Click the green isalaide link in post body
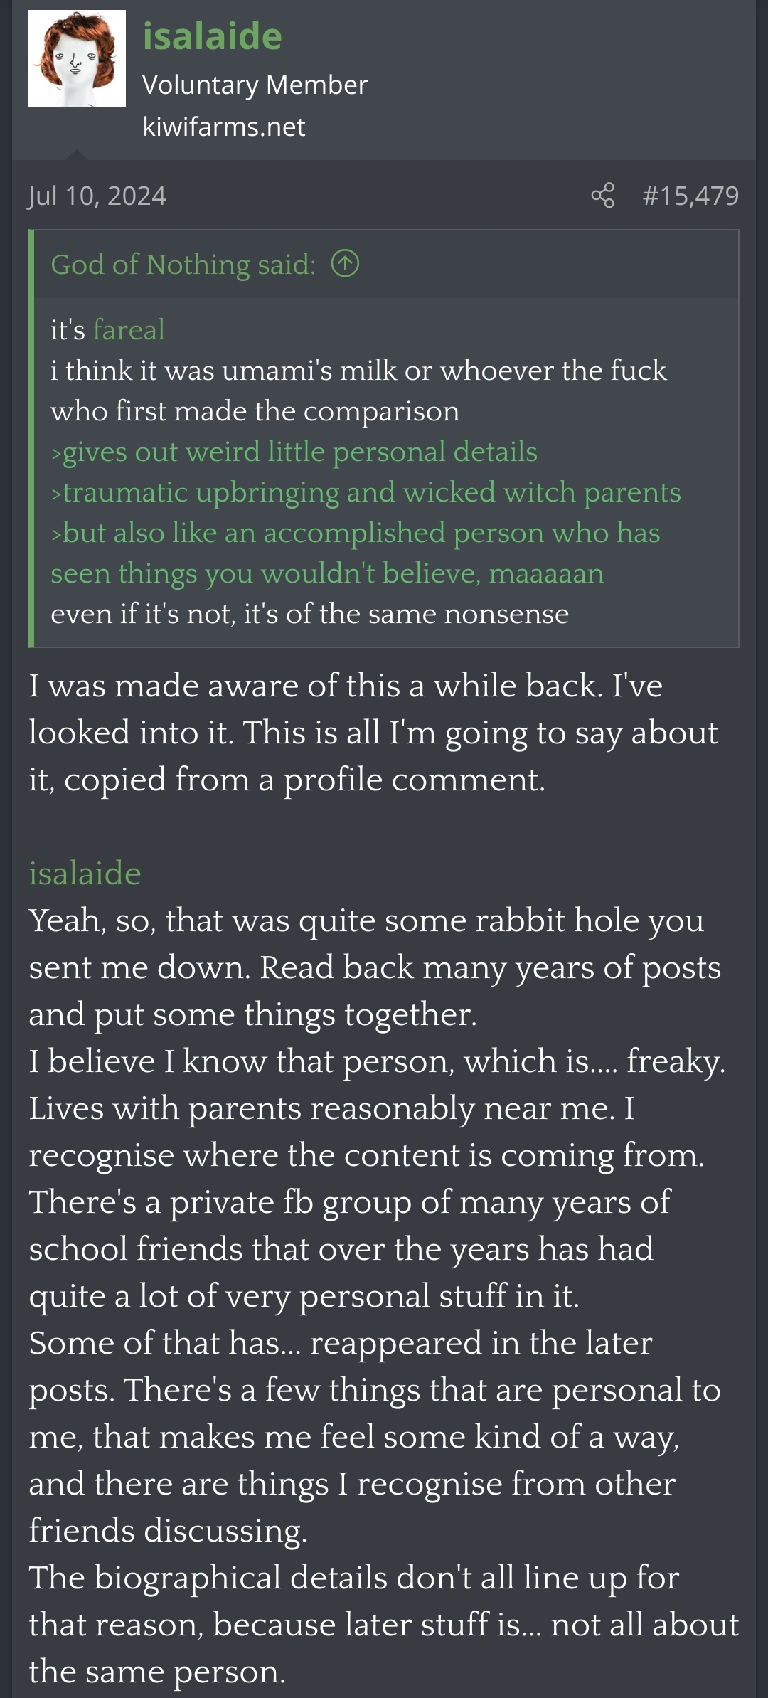Screen dimensions: 768x1698 [85, 873]
